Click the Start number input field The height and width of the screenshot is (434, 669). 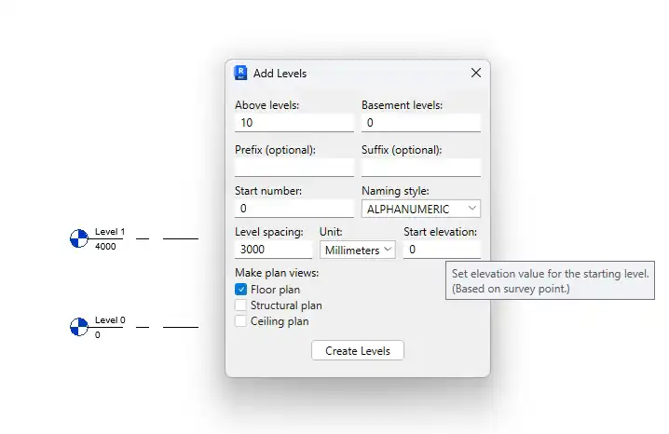[x=294, y=209]
